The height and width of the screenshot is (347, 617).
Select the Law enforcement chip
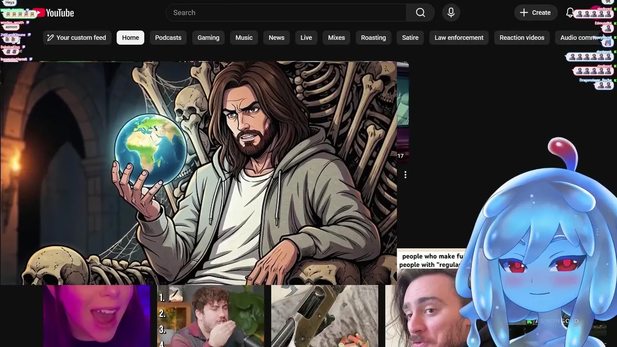(x=459, y=38)
